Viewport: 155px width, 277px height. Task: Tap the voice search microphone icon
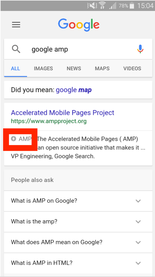pos(140,49)
